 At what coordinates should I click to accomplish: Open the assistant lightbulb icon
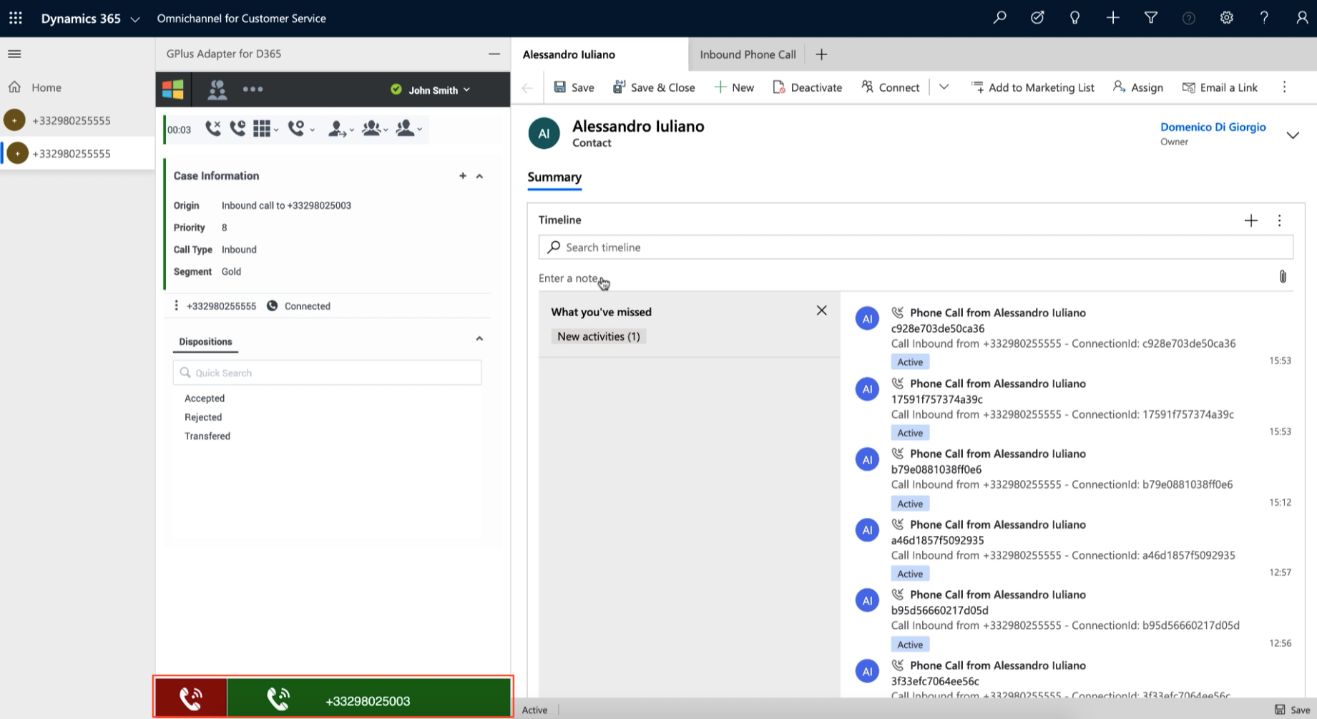point(1074,18)
